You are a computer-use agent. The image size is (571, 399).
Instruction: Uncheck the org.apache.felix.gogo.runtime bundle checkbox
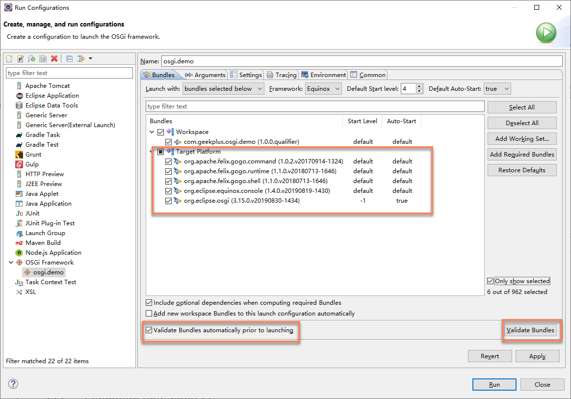[168, 171]
